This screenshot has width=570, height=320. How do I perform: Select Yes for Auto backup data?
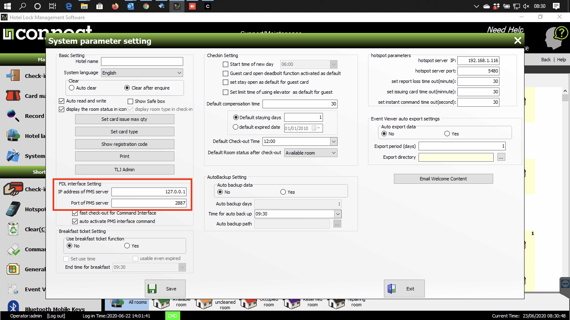[x=283, y=192]
